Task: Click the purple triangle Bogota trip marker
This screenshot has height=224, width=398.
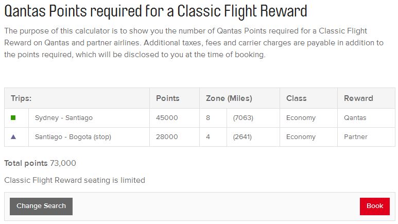Action: (x=13, y=137)
